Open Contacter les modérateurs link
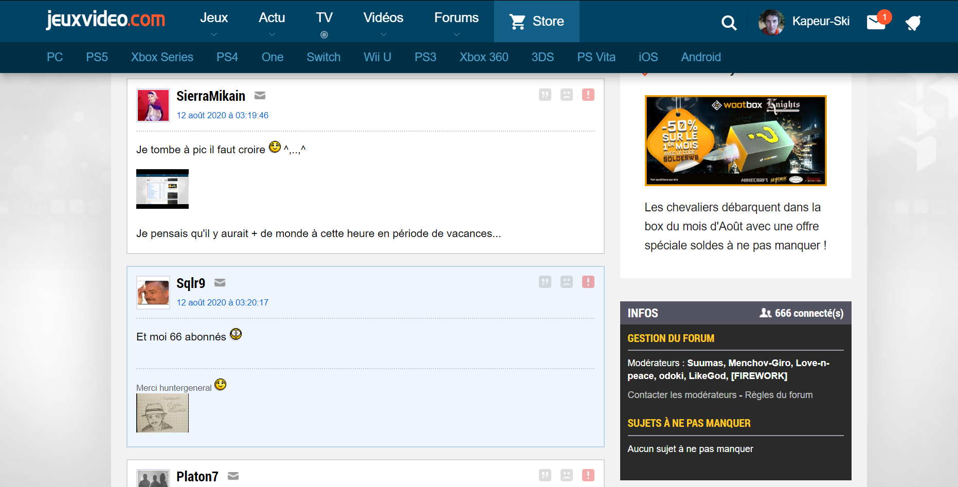Screen dimensions: 958x487 682,395
